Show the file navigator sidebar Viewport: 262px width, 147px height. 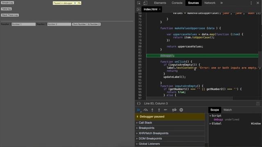[138, 9]
